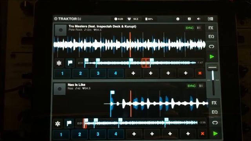Tap the battery 80% indicator
Screen dimensions: 251x141
[149, 19]
